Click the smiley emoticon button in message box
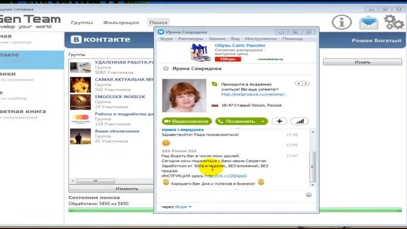Image resolution: width=407 pixels, height=229 pixels. [308, 195]
